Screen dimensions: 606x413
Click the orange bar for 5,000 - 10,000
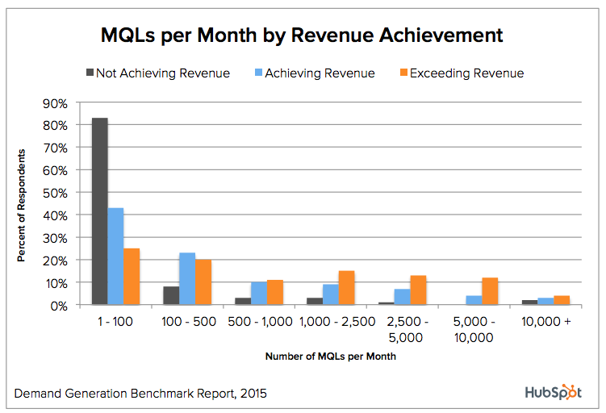(489, 291)
